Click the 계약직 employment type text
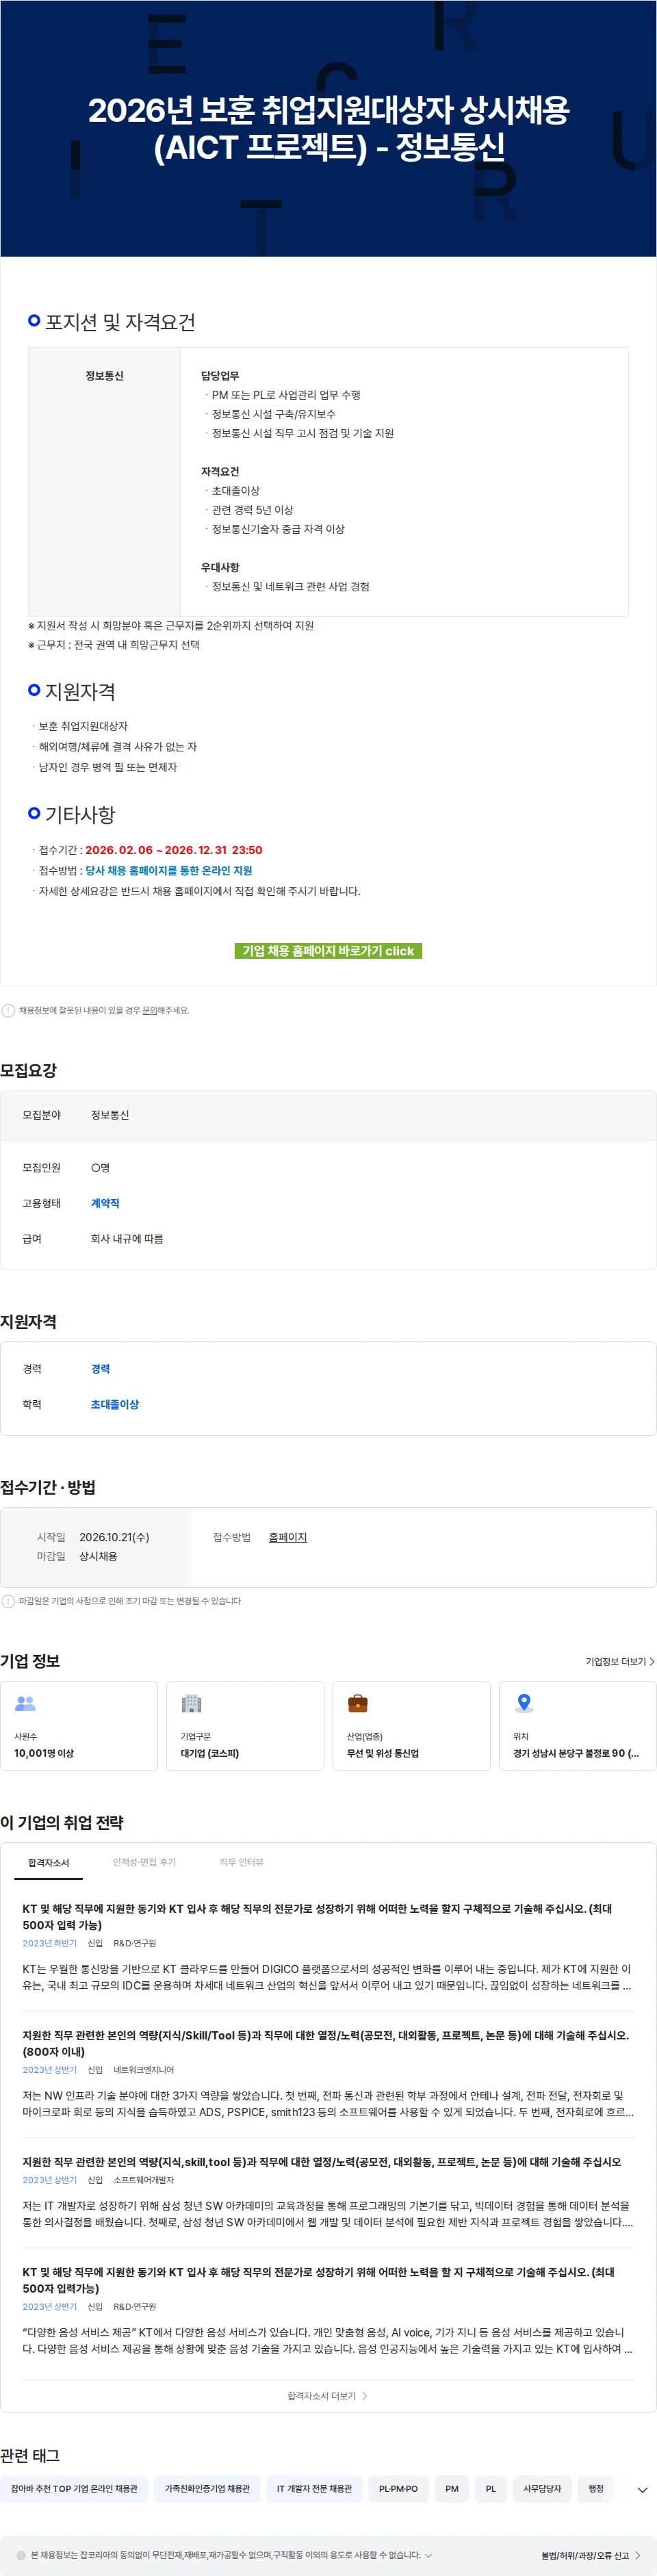The height and width of the screenshot is (2576, 657). point(105,1203)
